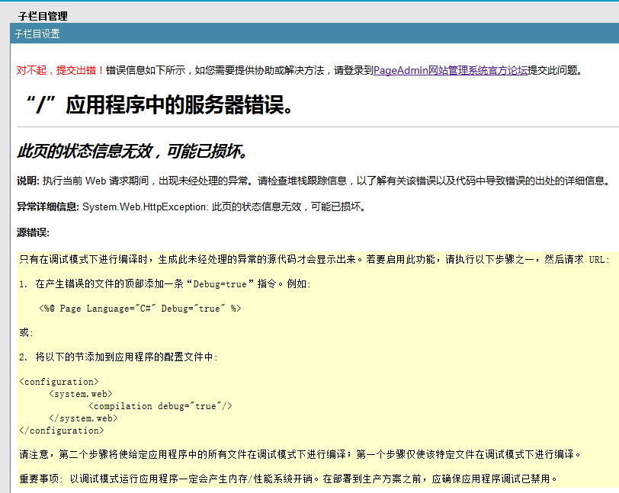This screenshot has width=619, height=493.
Task: Click the System.Web.HttpException exception text
Action: coord(224,206)
